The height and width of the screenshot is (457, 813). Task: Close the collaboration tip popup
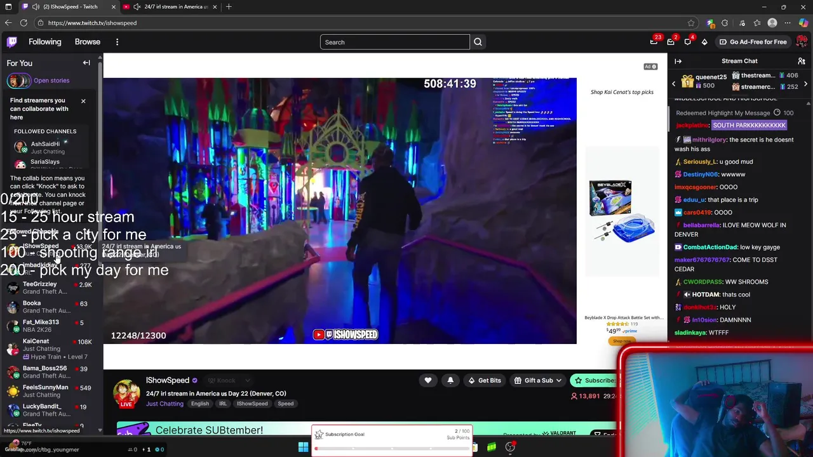pos(83,101)
